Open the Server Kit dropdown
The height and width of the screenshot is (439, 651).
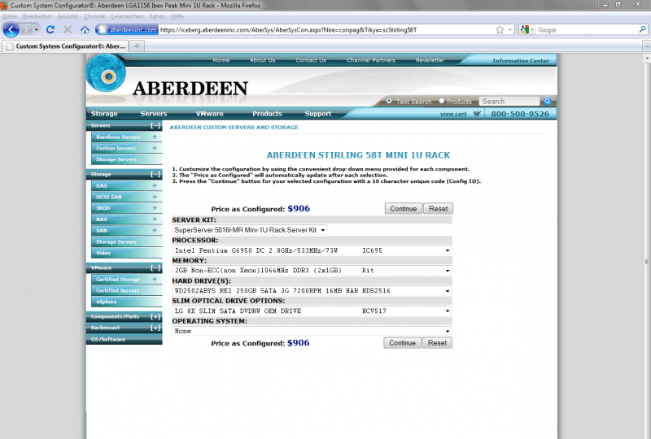pyautogui.click(x=249, y=230)
